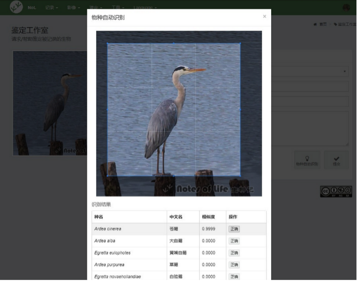357x281 pixels.
Task: Click the NoL bird-footprint logo in the navbar
Action: [x=16, y=7]
